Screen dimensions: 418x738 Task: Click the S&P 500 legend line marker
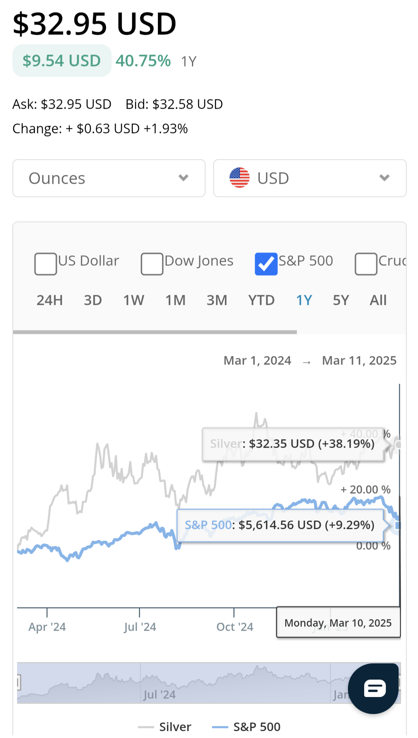[x=220, y=727]
